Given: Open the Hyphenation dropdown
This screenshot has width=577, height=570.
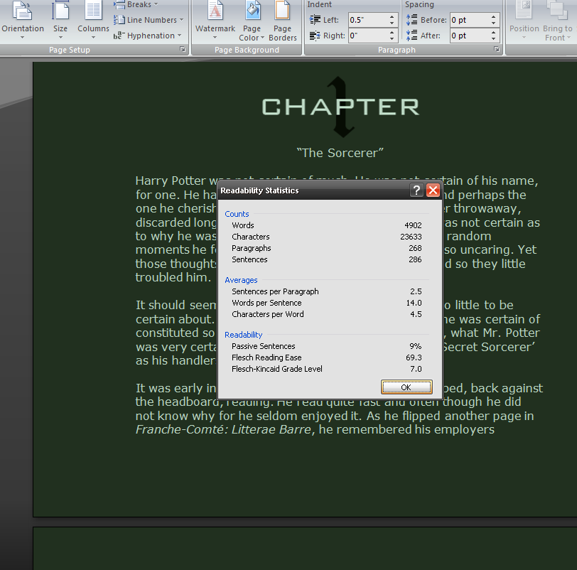Looking at the screenshot, I should point(148,36).
